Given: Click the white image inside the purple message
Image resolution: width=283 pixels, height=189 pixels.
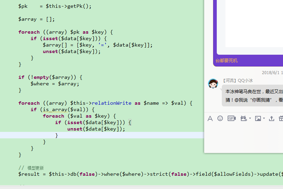Looking at the screenshot, I should 254,24.
